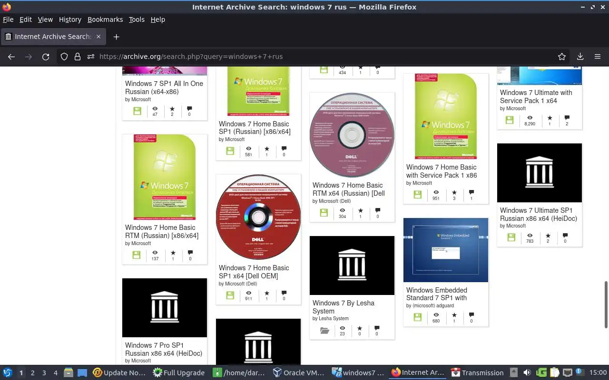Click the volume speaker tray icon
609x380 pixels.
(527, 373)
